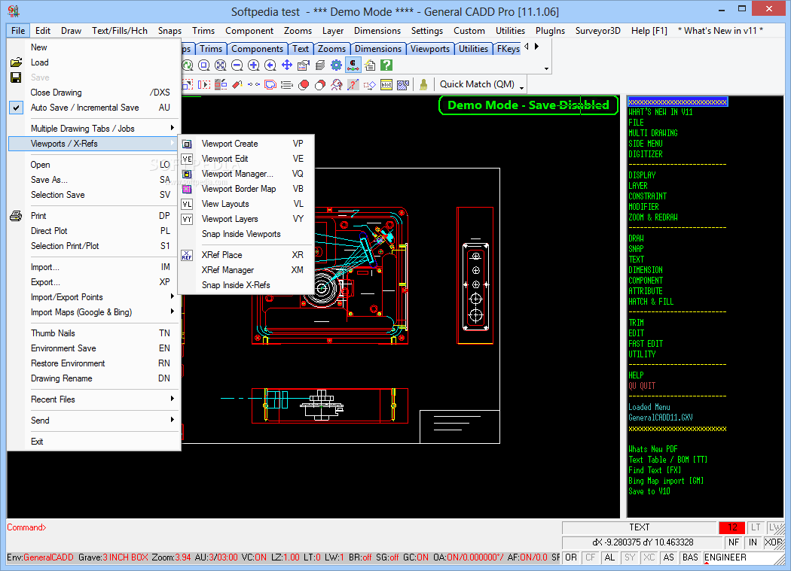This screenshot has width=791, height=571.
Task: Click the LT line type box
Action: [x=756, y=527]
